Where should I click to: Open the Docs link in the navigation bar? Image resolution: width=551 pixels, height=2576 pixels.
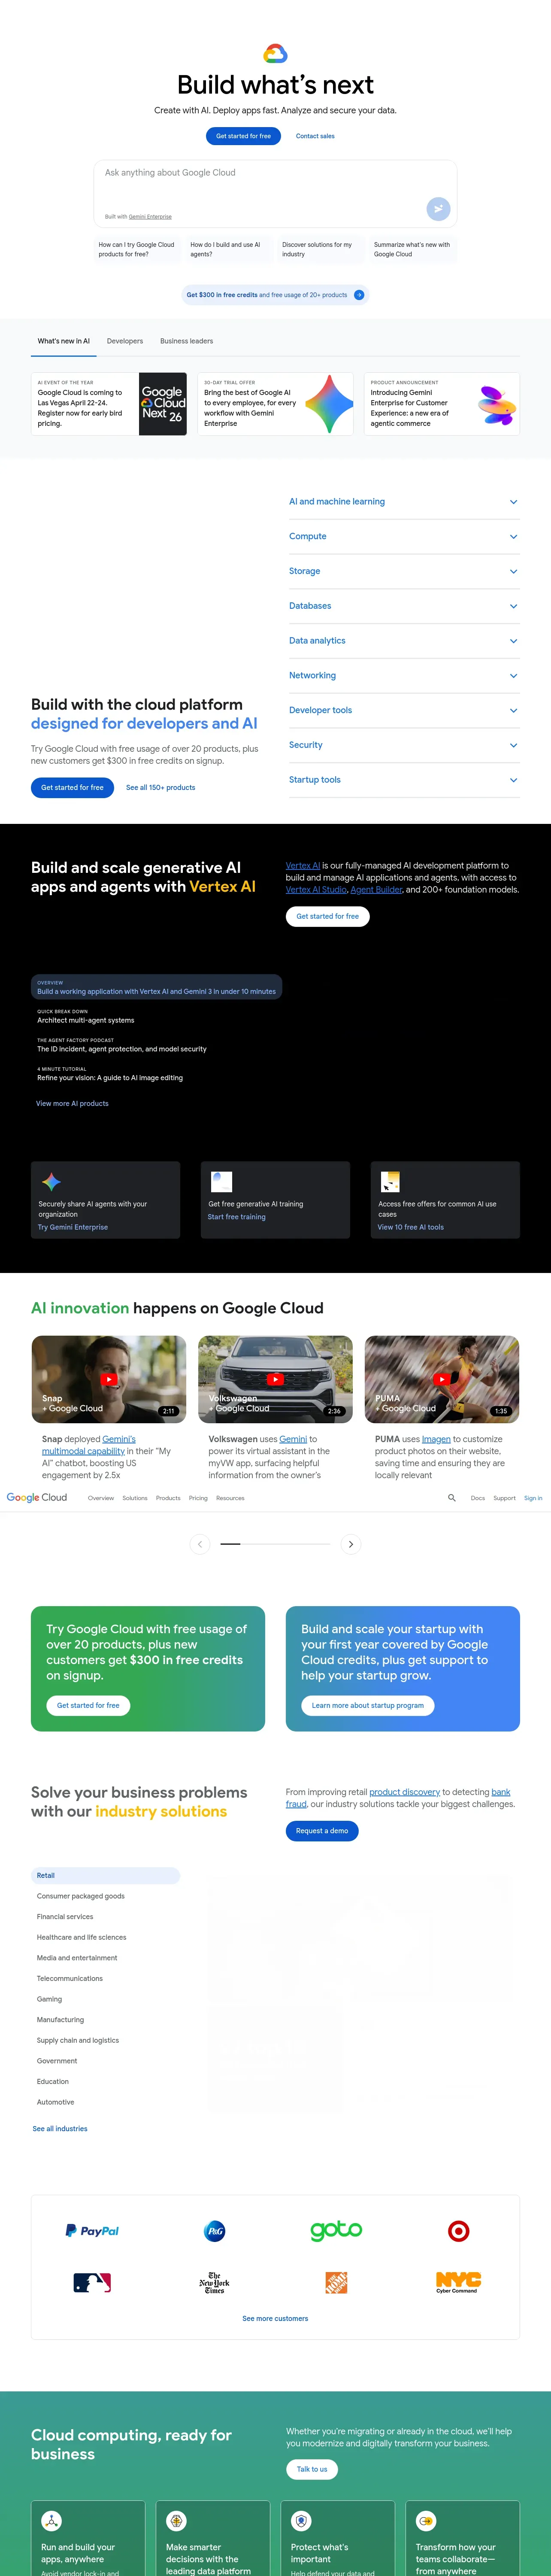tap(478, 1498)
